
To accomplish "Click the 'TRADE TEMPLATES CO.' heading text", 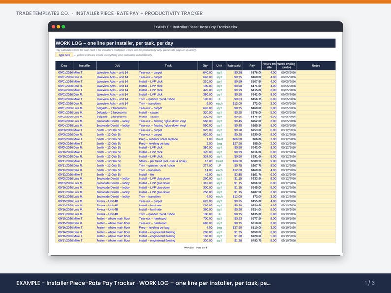I will click(x=43, y=13).
